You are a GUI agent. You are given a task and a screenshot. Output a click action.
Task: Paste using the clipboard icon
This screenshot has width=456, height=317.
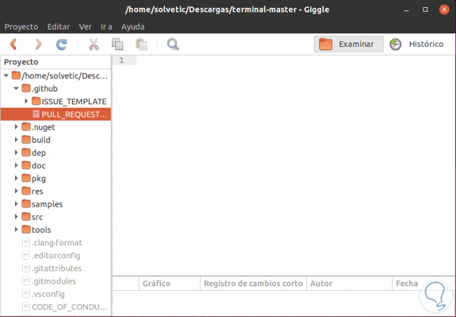point(141,44)
